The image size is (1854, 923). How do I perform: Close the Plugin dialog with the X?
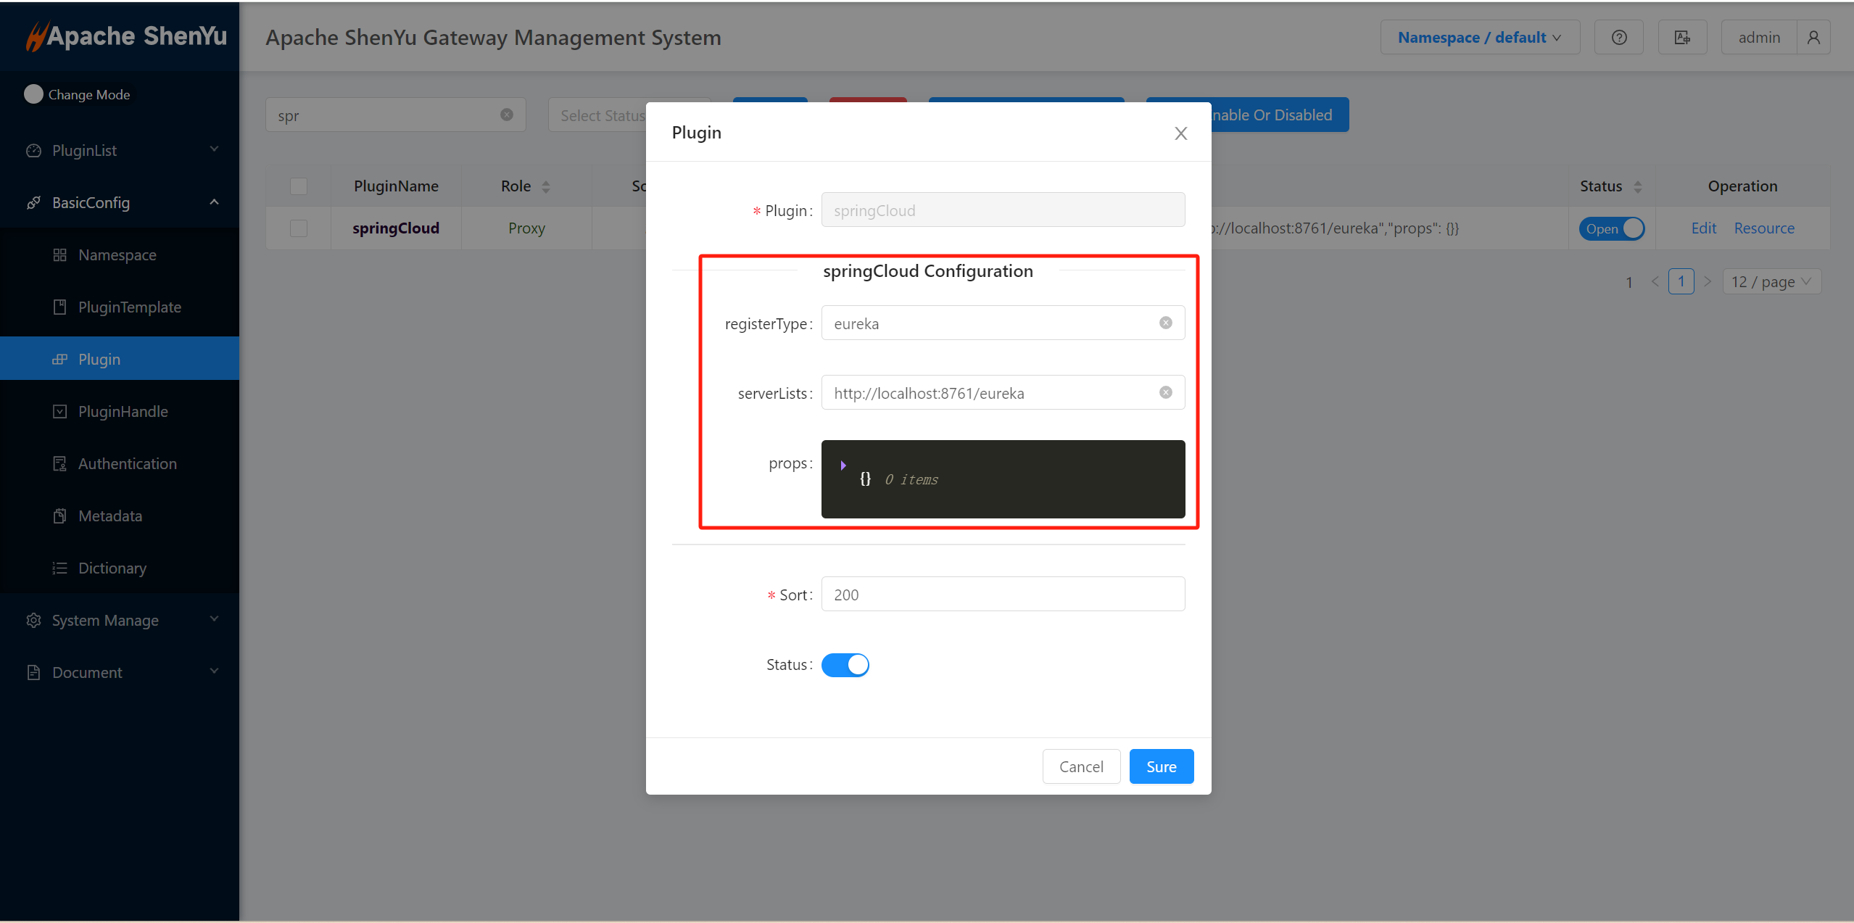click(x=1180, y=133)
